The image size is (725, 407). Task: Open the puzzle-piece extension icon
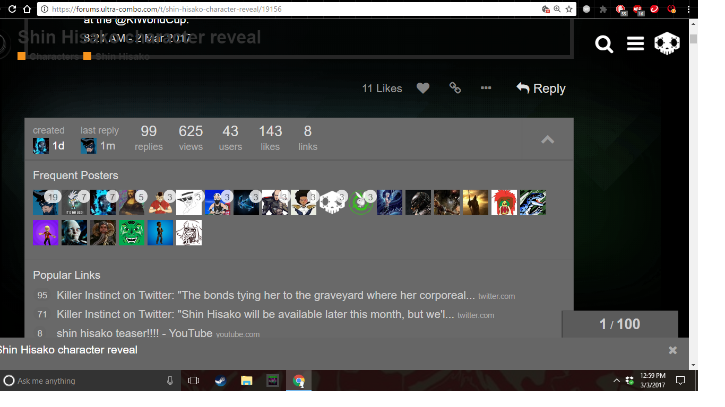(603, 9)
